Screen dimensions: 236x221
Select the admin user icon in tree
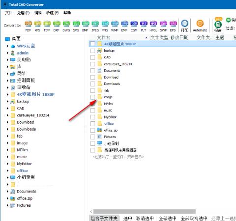pos(13,53)
